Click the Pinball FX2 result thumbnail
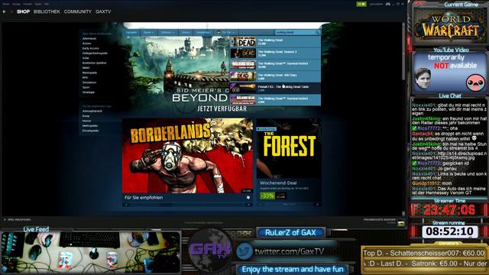489x275 pixels. click(x=243, y=89)
